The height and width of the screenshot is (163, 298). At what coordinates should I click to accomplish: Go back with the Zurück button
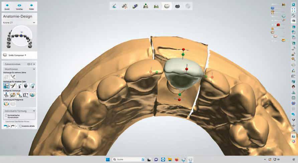click(7, 6)
